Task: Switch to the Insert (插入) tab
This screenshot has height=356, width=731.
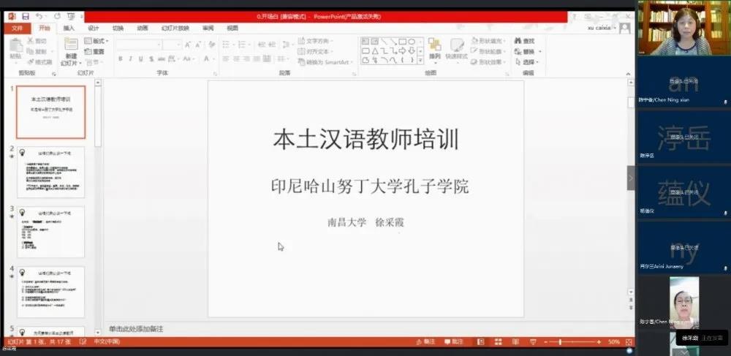Action: (69, 28)
